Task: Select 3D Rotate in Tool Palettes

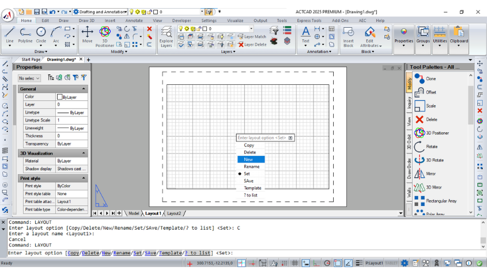Action: click(x=431, y=160)
